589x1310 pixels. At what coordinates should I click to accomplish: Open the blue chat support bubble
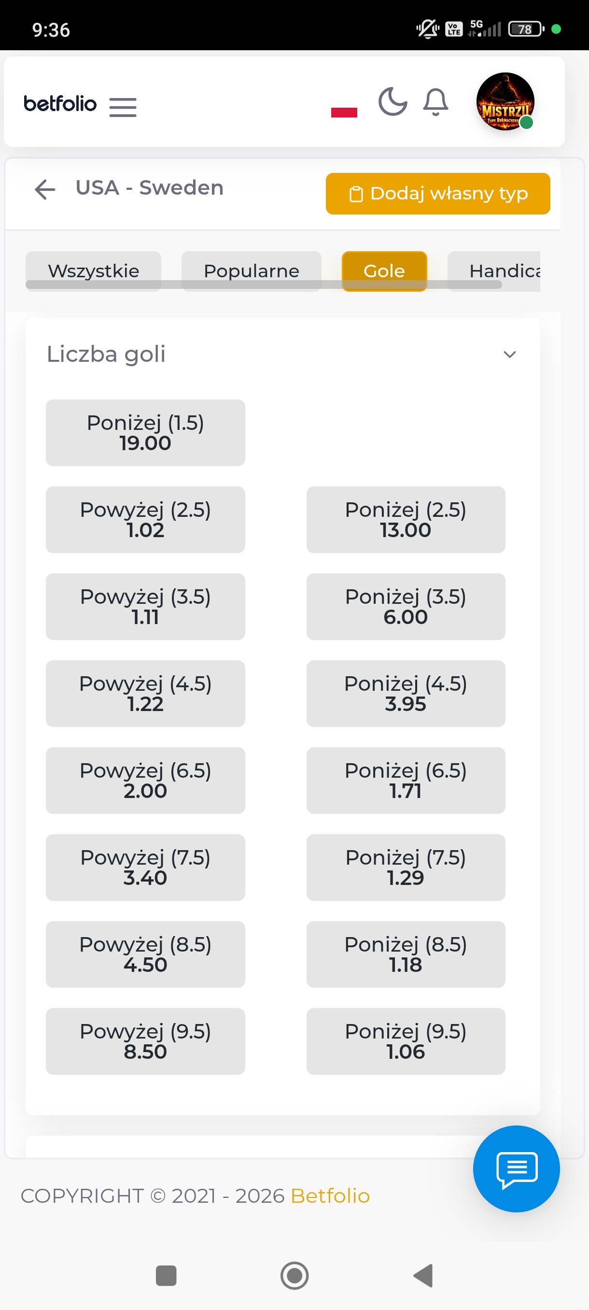[x=516, y=1168]
